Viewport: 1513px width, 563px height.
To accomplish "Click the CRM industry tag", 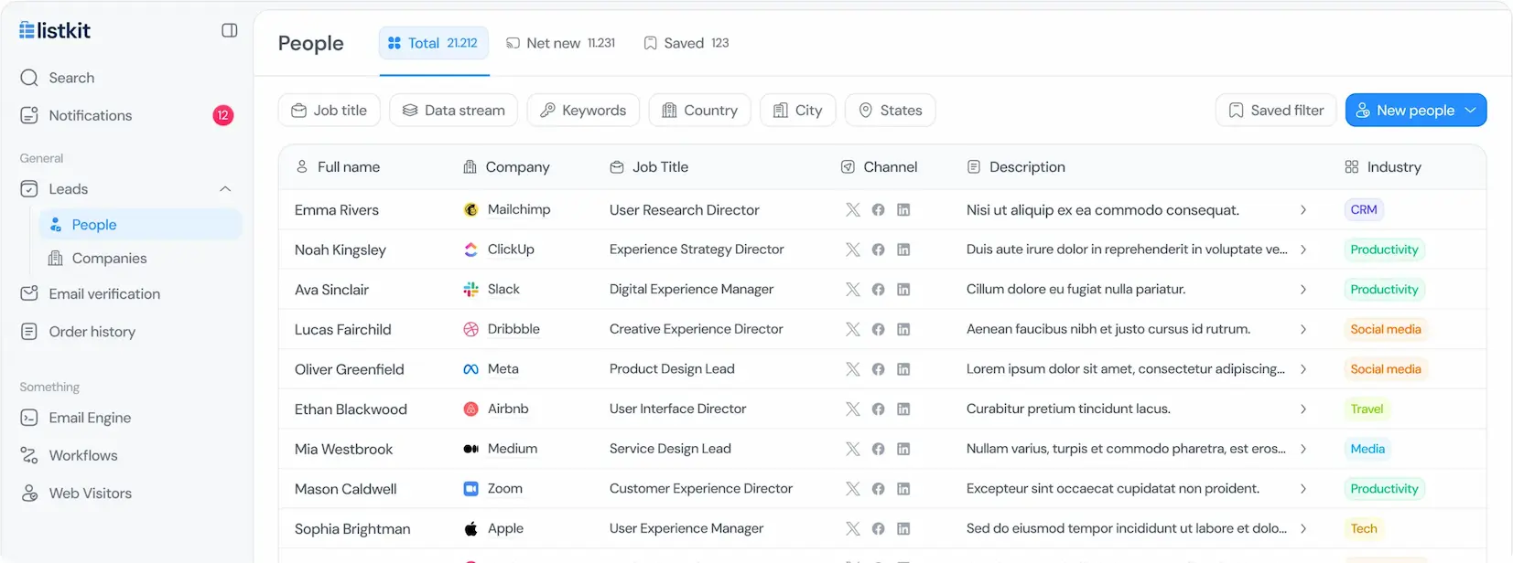I will [x=1364, y=210].
